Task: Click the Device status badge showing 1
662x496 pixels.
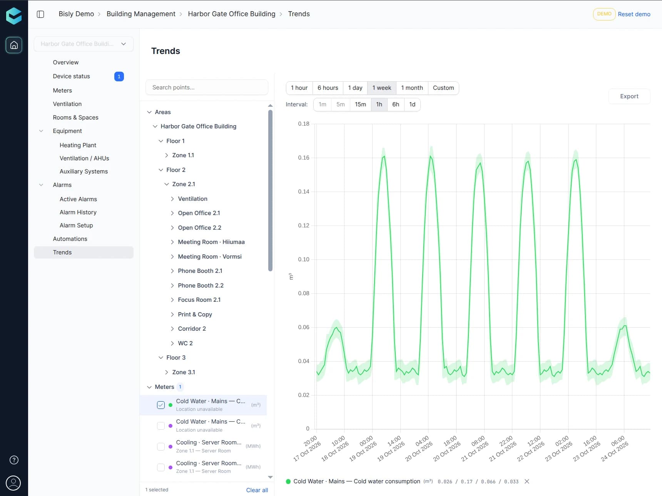Action: (x=119, y=77)
